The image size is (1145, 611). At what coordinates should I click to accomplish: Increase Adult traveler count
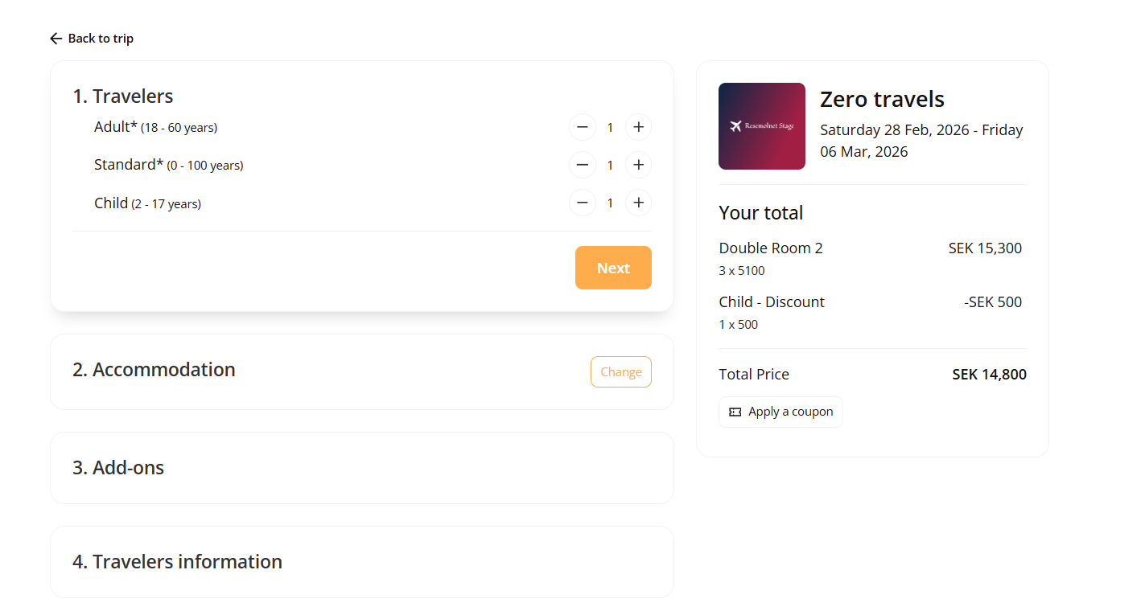click(x=638, y=127)
